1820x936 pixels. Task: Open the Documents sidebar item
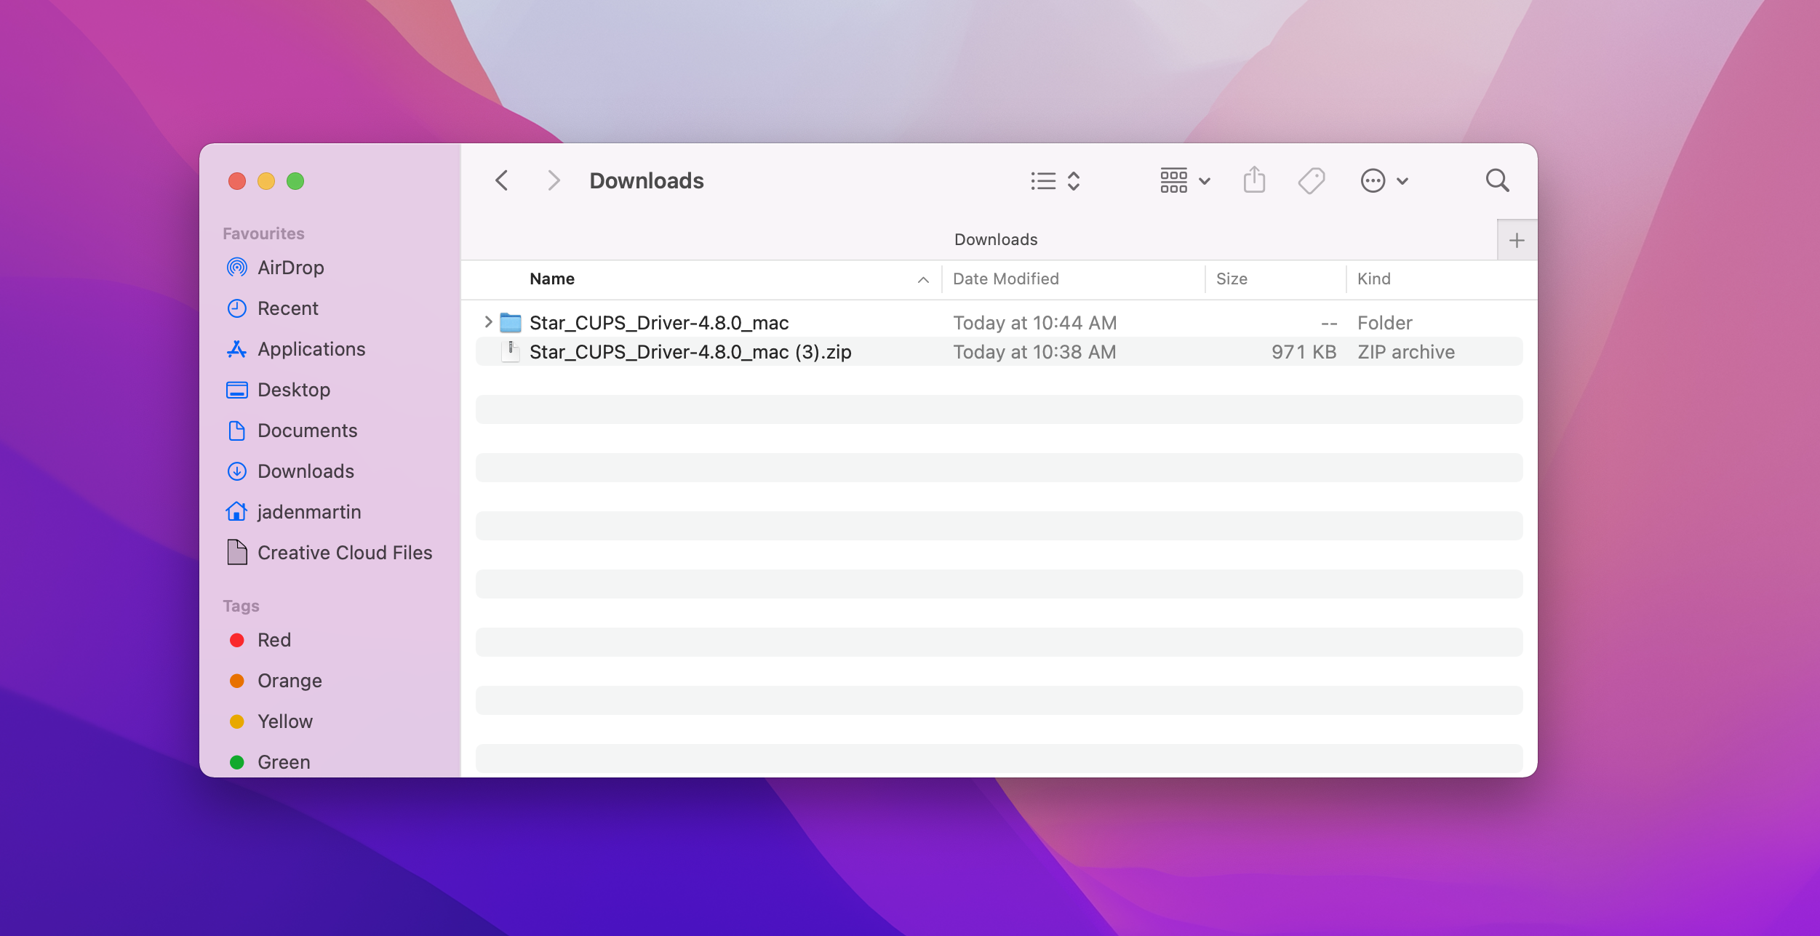tap(307, 431)
